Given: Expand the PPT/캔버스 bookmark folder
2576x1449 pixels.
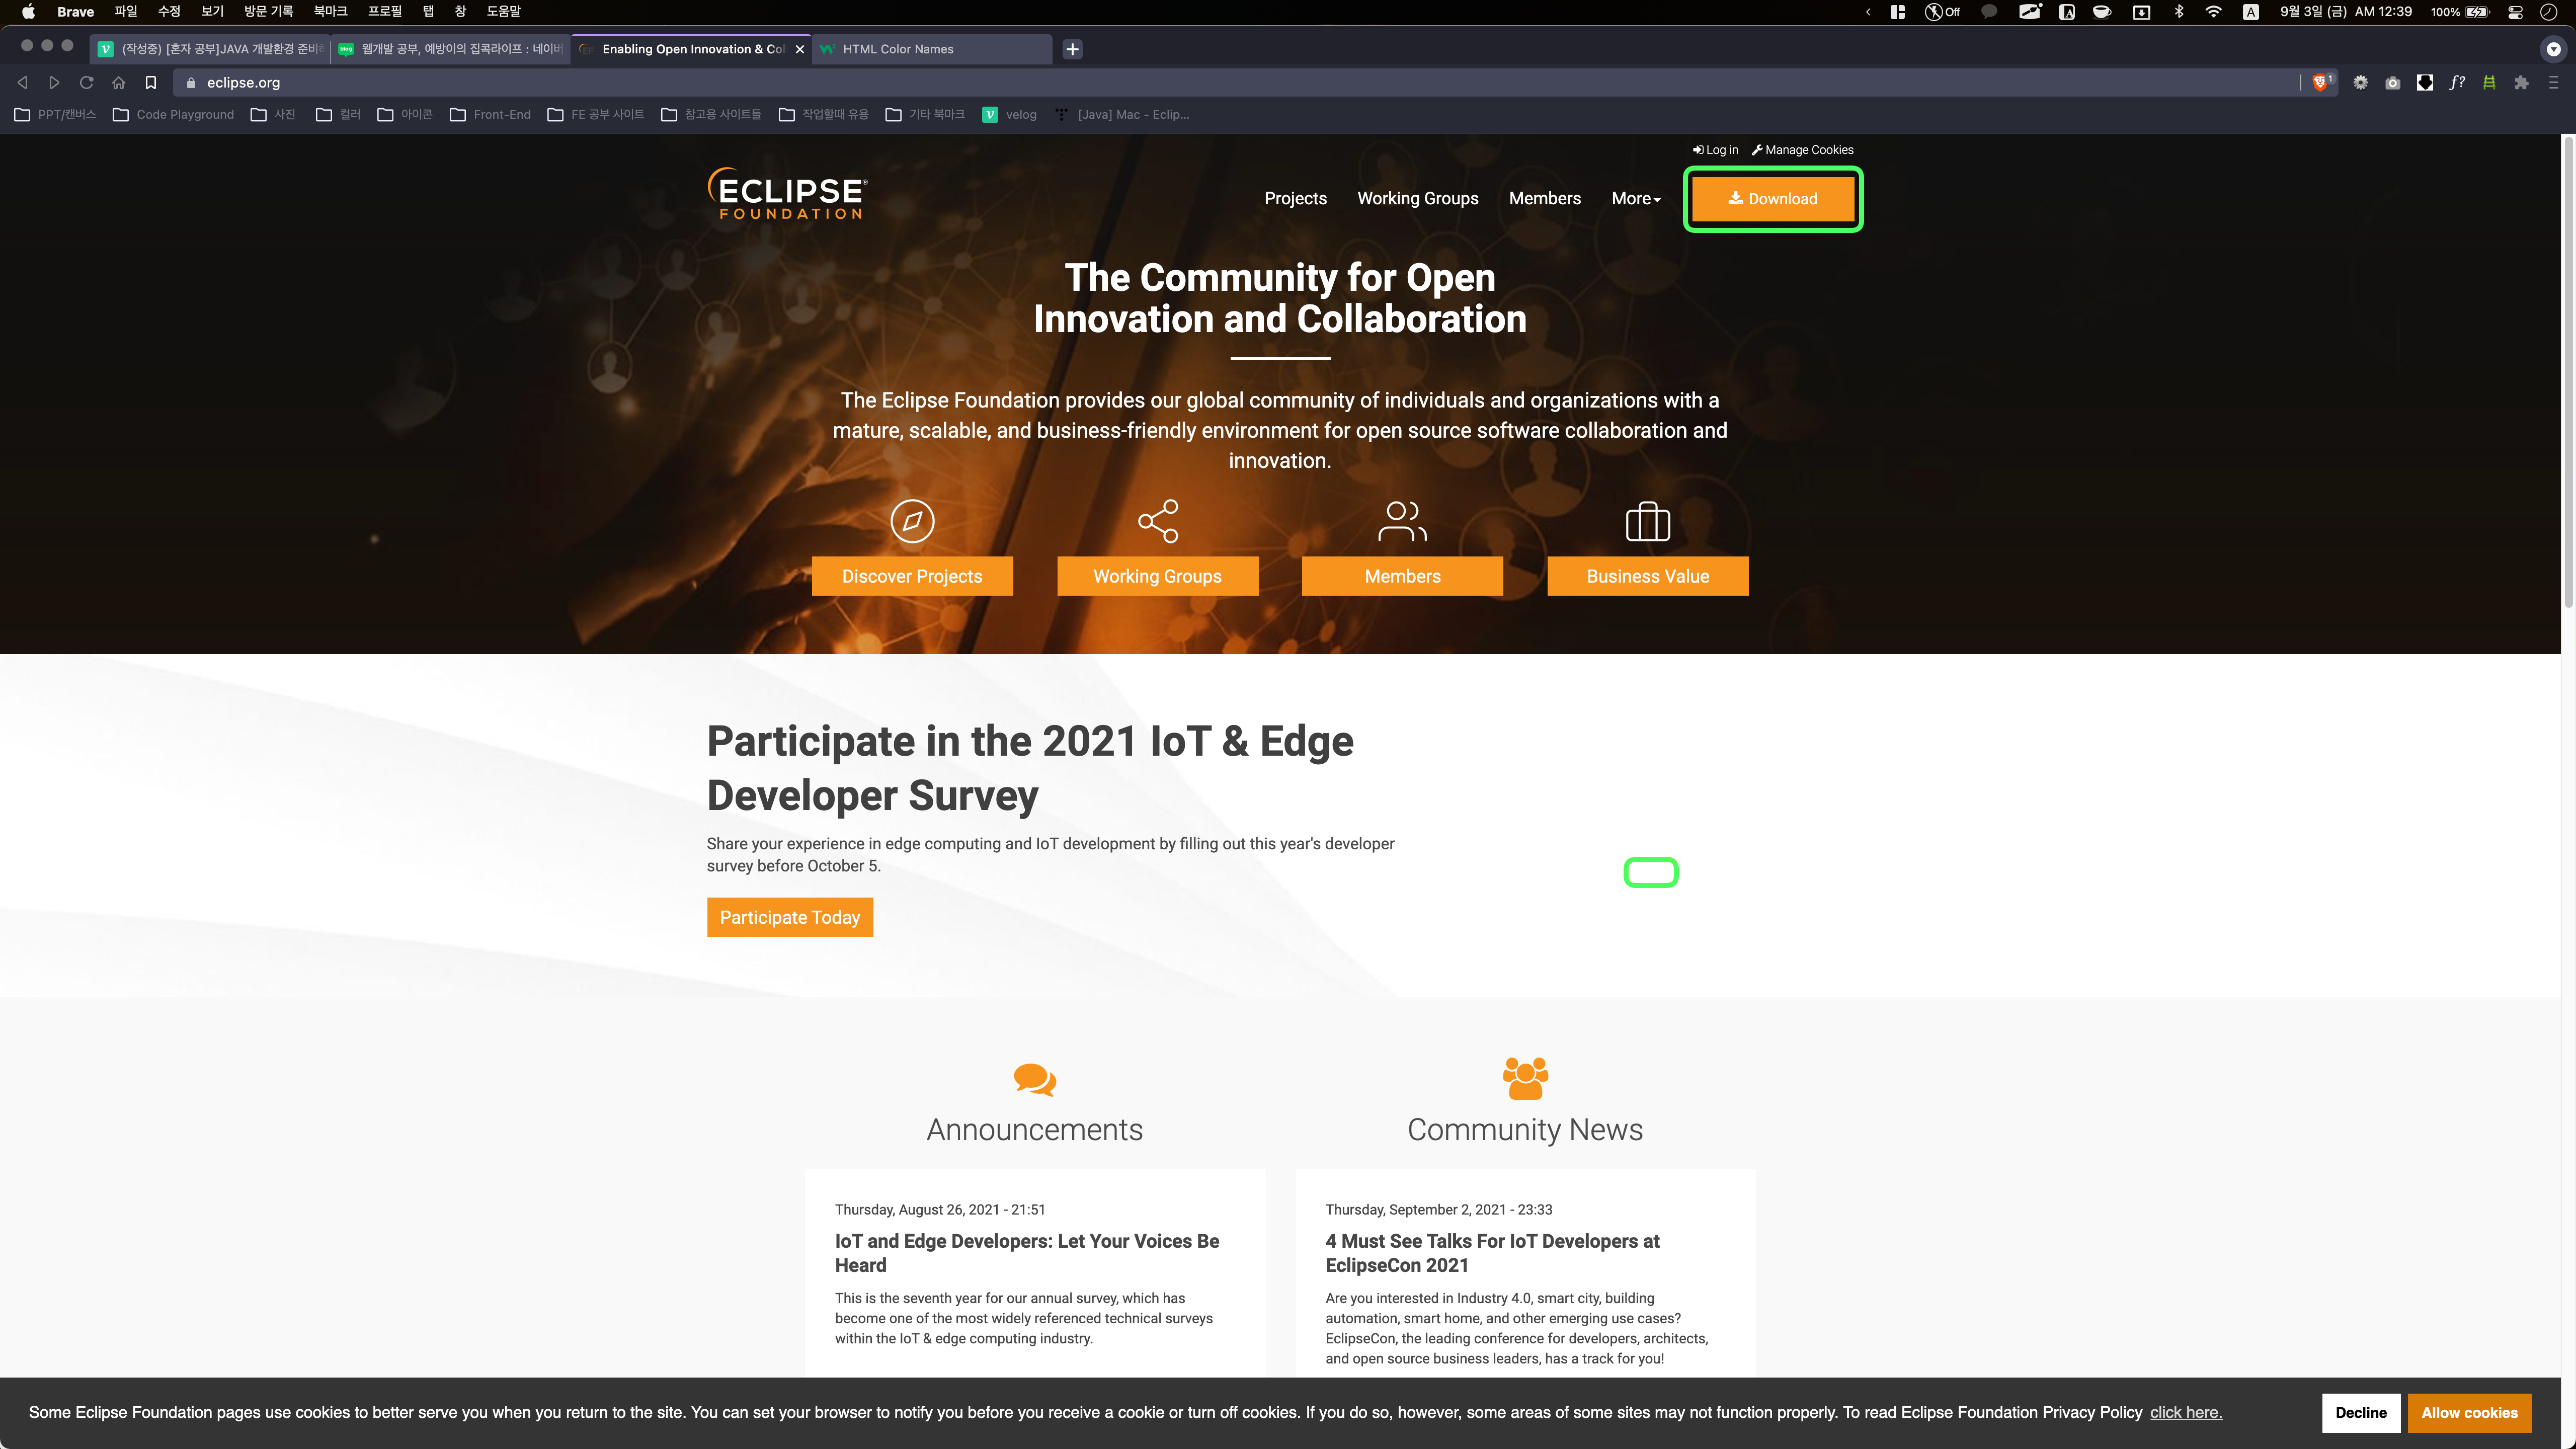Looking at the screenshot, I should click(x=55, y=115).
